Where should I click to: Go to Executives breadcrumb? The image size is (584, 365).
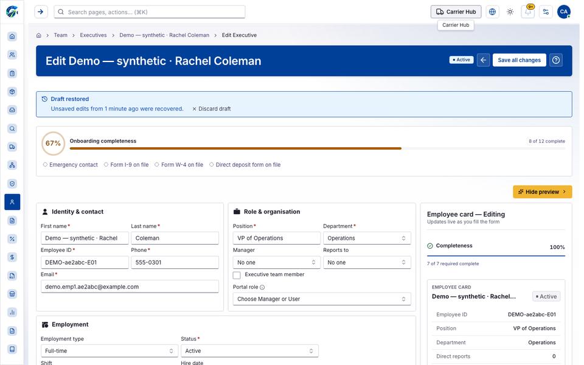(93, 35)
